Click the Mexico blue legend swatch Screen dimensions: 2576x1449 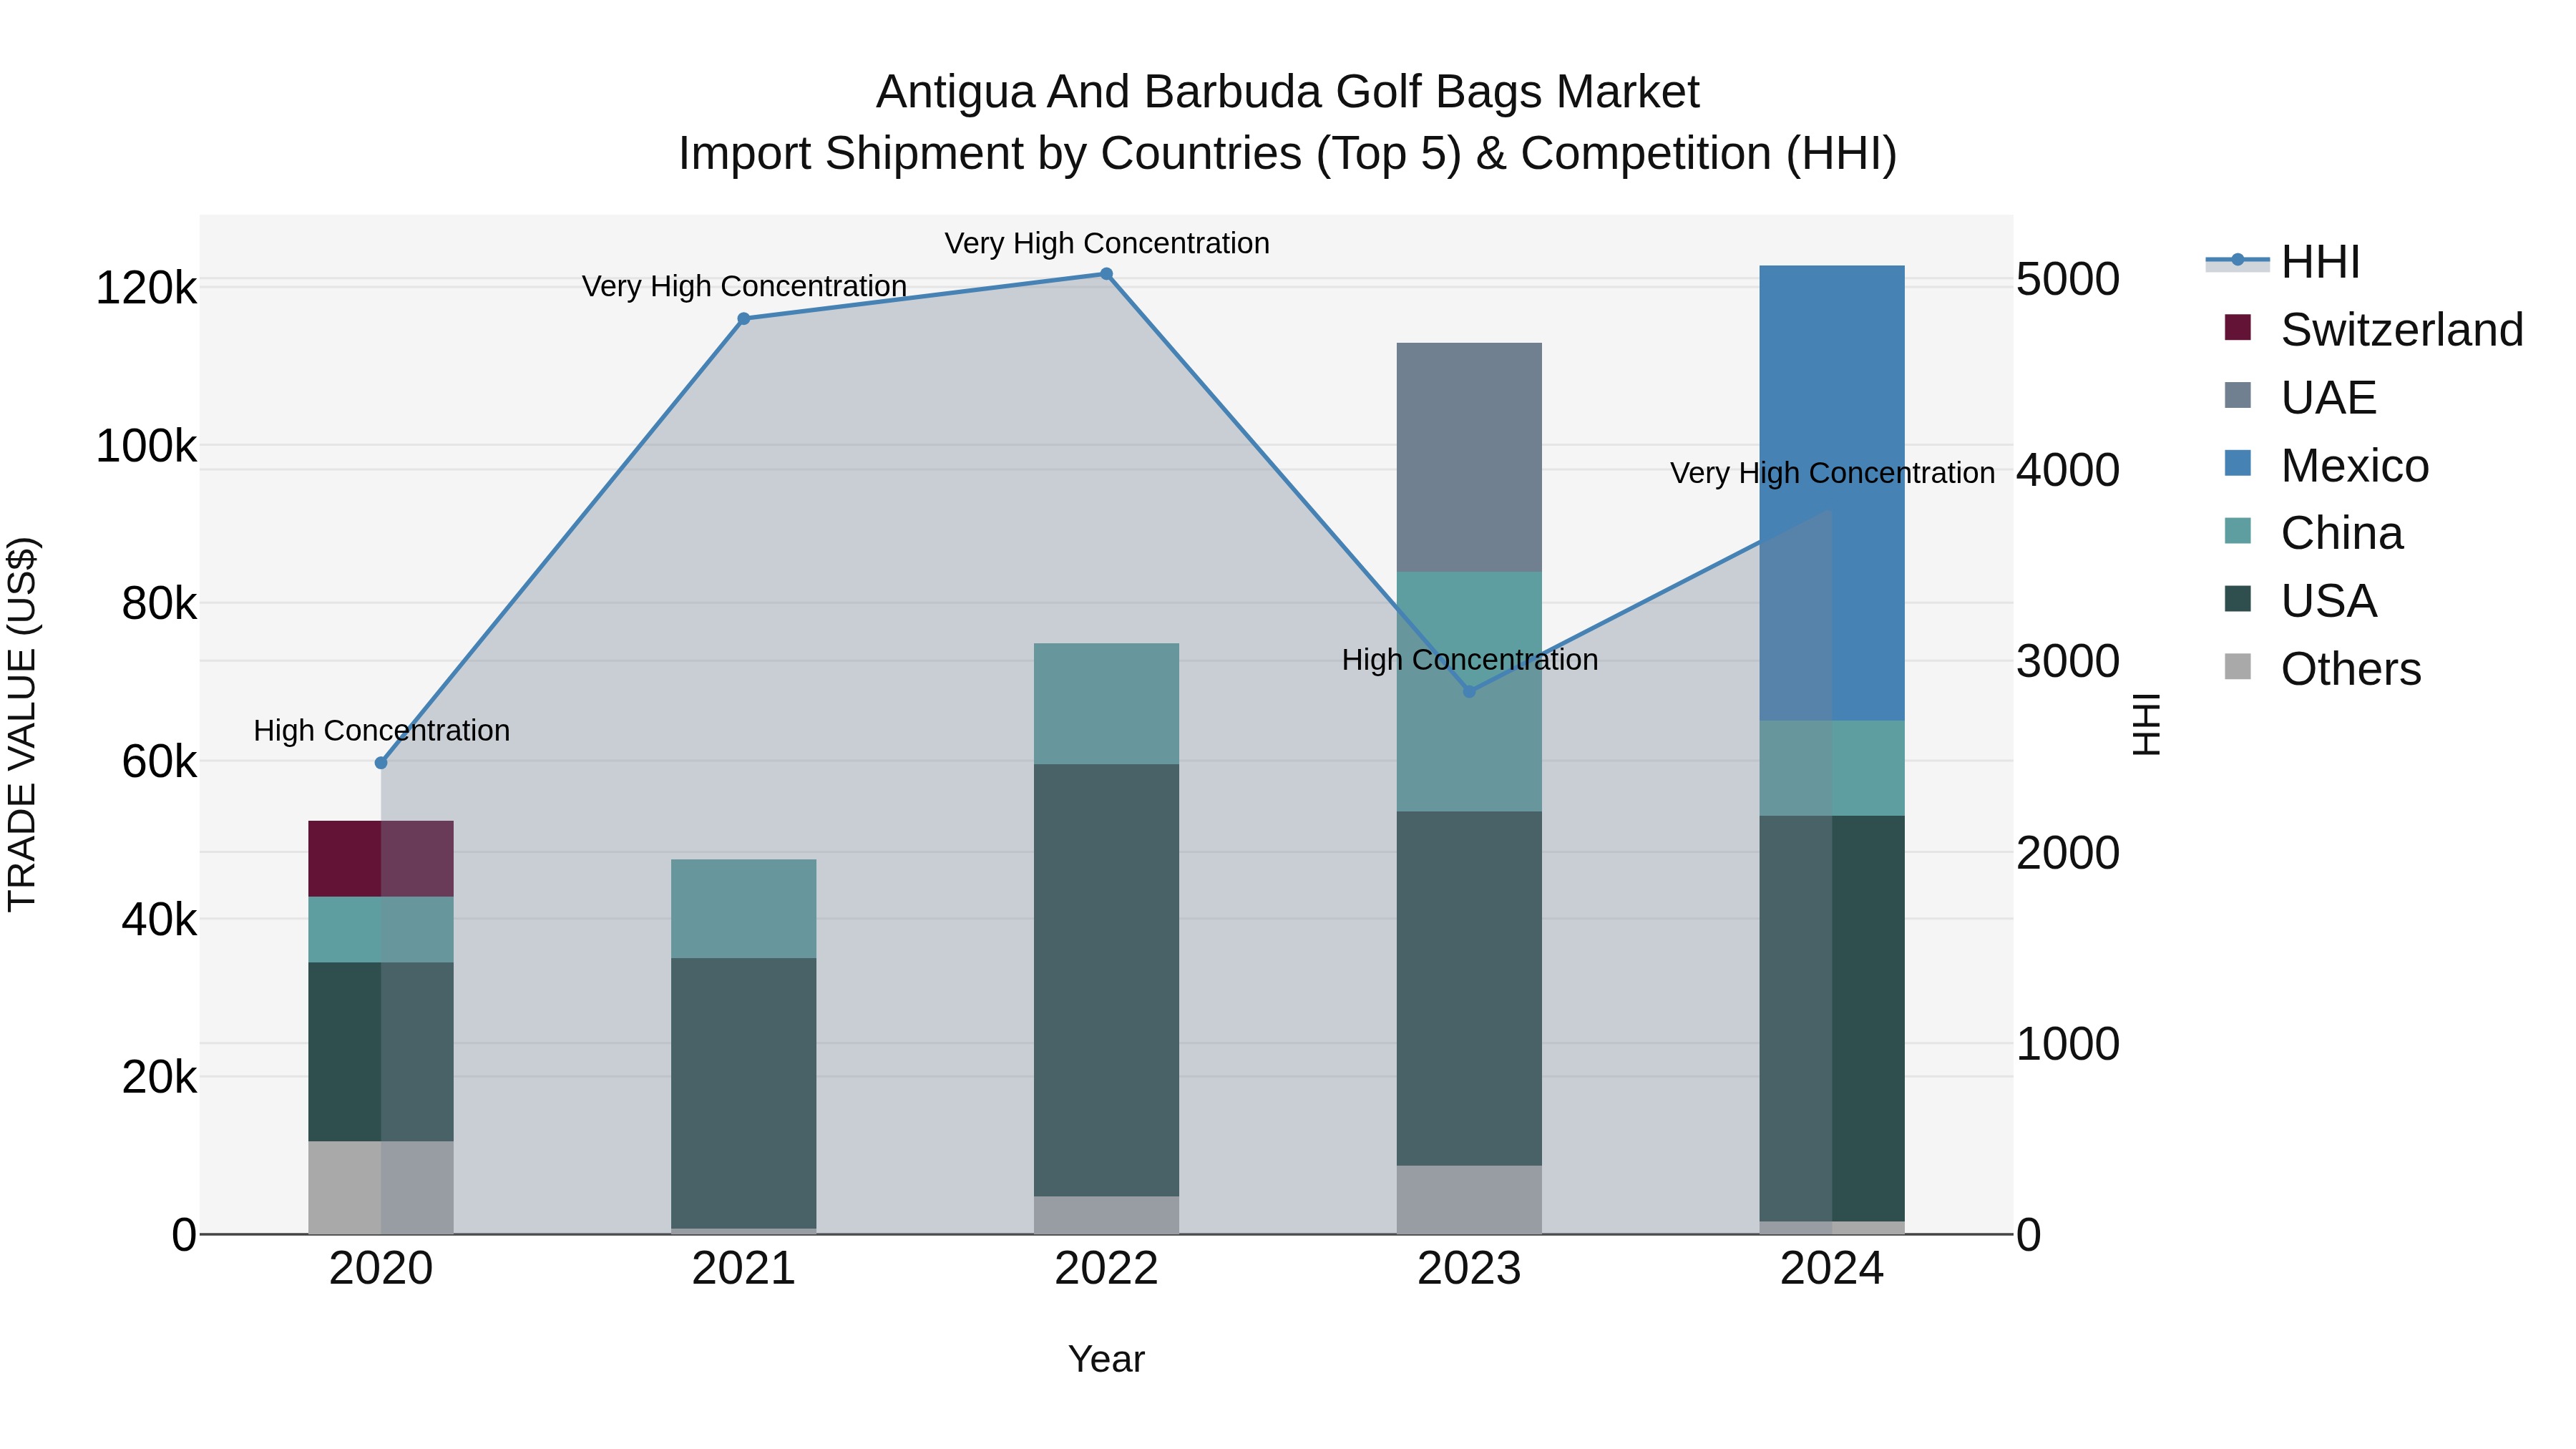point(2238,464)
